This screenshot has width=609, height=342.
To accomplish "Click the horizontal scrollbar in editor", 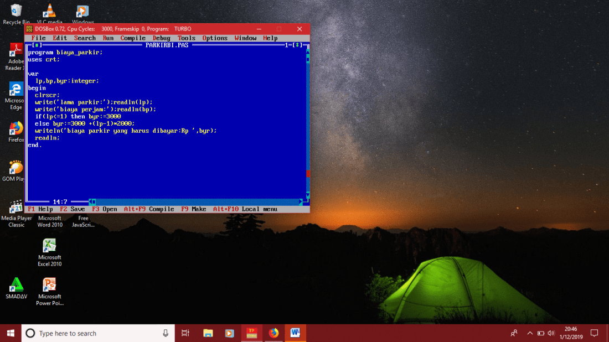I will click(194, 202).
